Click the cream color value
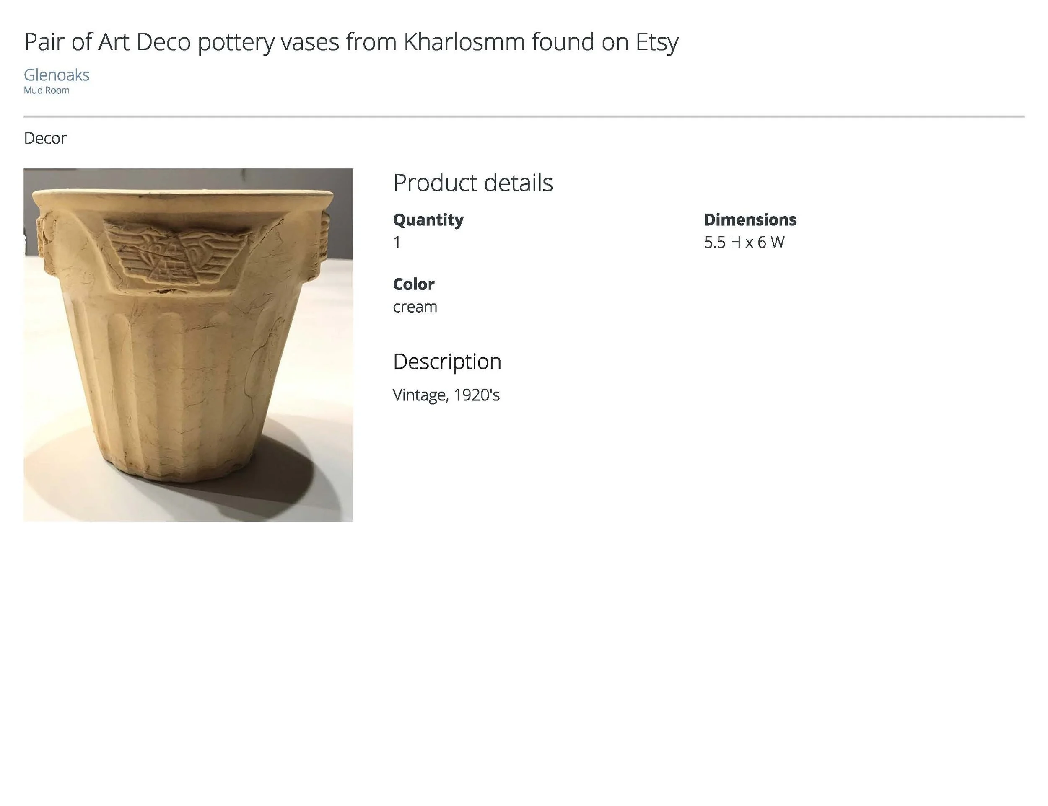Screen dimensions: 1048x806 click(415, 307)
